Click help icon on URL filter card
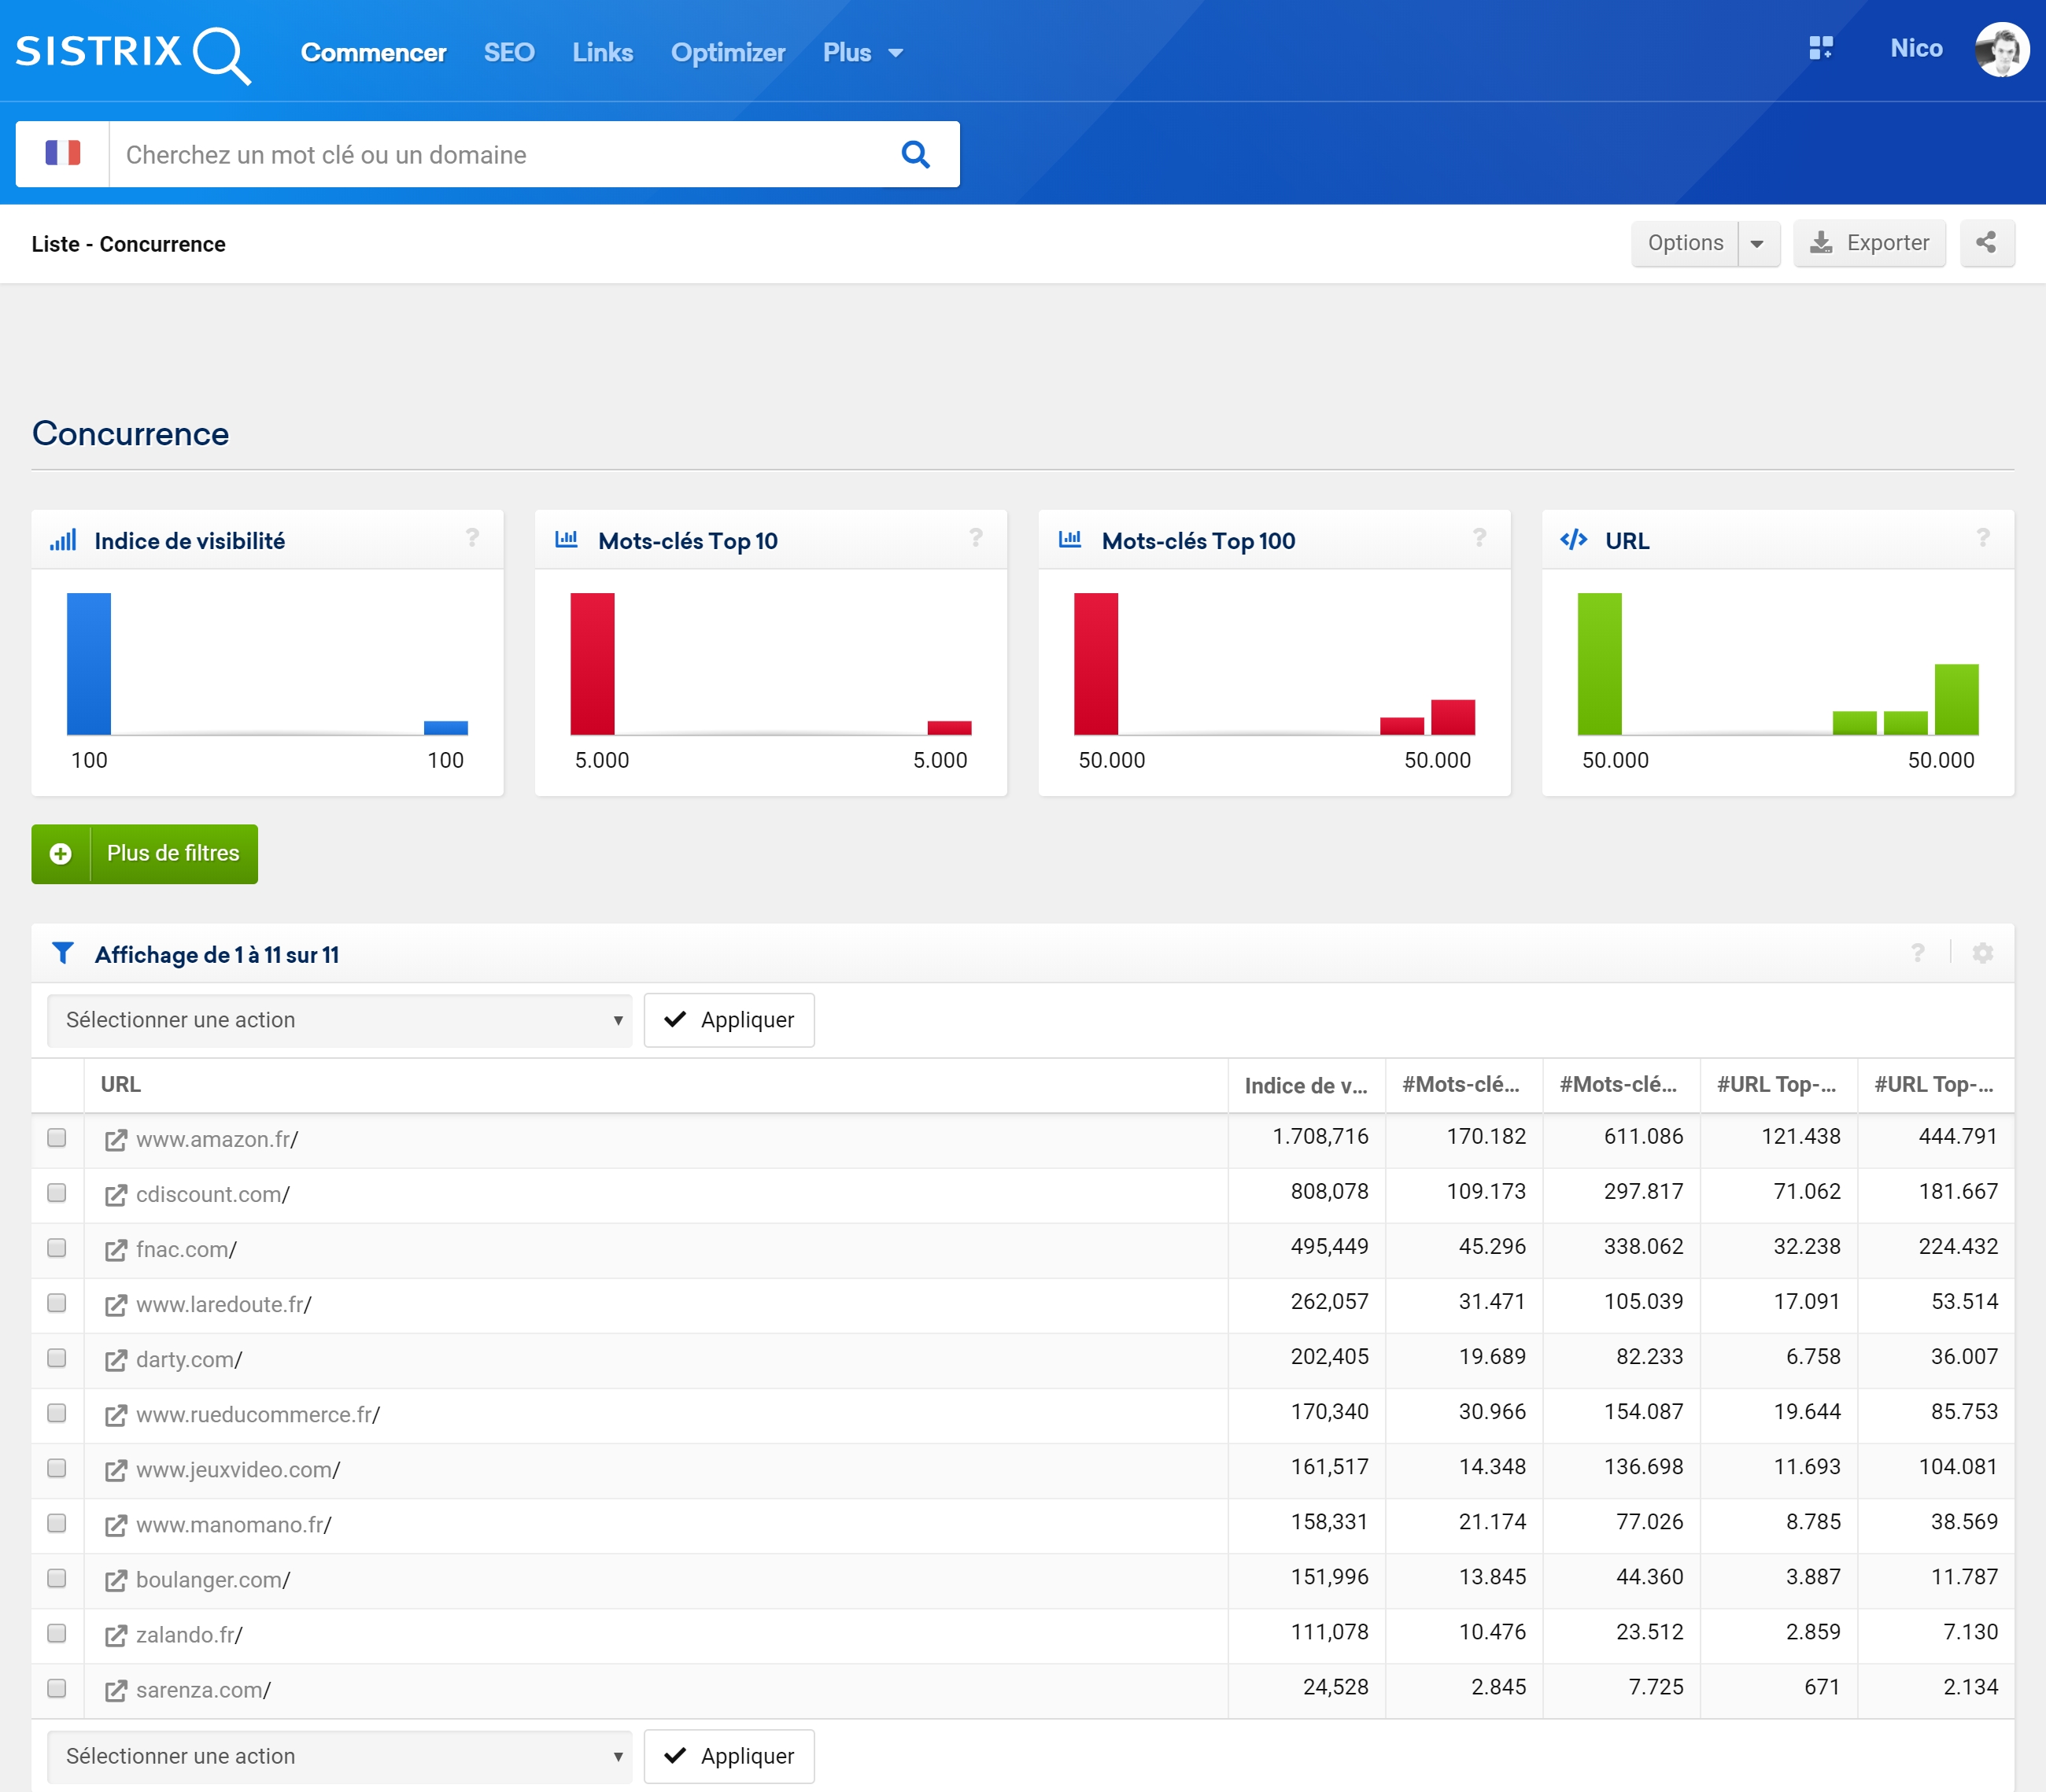The width and height of the screenshot is (2046, 1792). point(1982,538)
